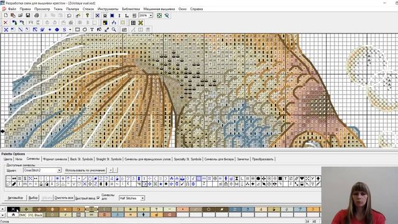This screenshot has height=224, width=398.
Task: Save the pattern with the floppy disk icon
Action: pyautogui.click(x=28, y=16)
